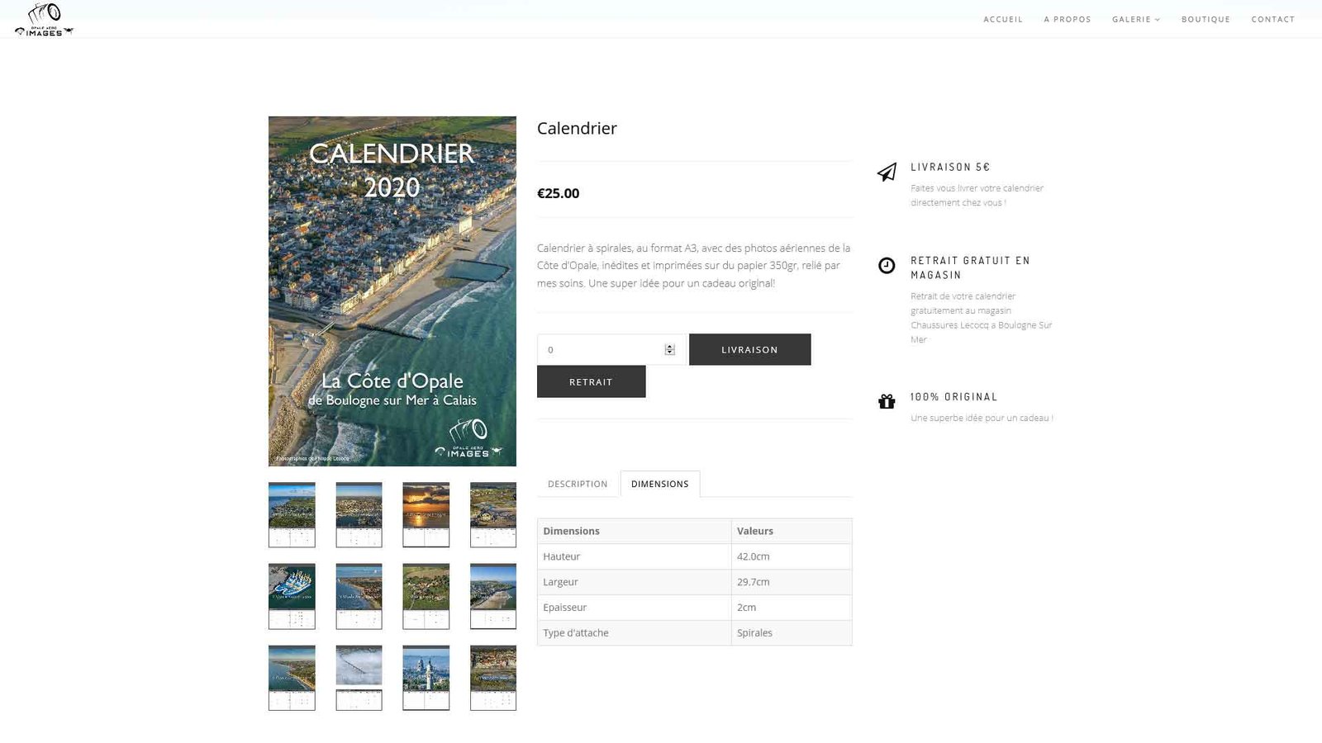
Task: Click the clock icon for store pickup
Action: [x=887, y=265]
